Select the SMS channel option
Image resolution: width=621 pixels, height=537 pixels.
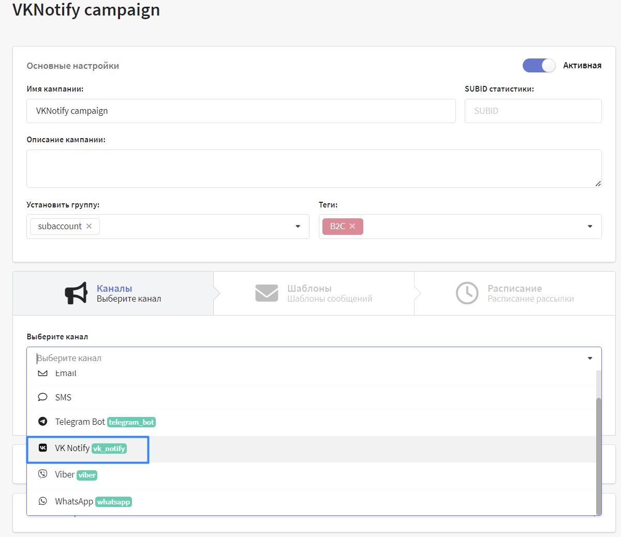[312, 397]
